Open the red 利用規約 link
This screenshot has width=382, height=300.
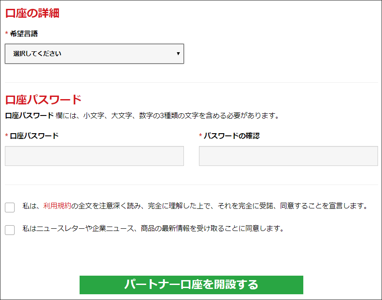point(57,206)
